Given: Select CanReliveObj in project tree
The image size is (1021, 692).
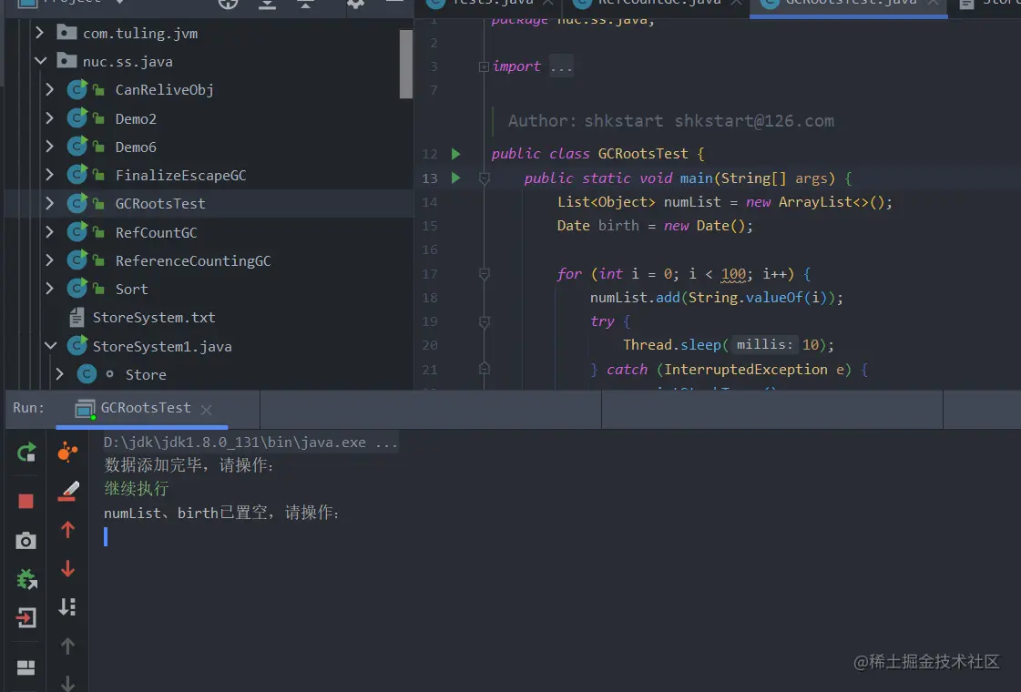Looking at the screenshot, I should coord(164,90).
